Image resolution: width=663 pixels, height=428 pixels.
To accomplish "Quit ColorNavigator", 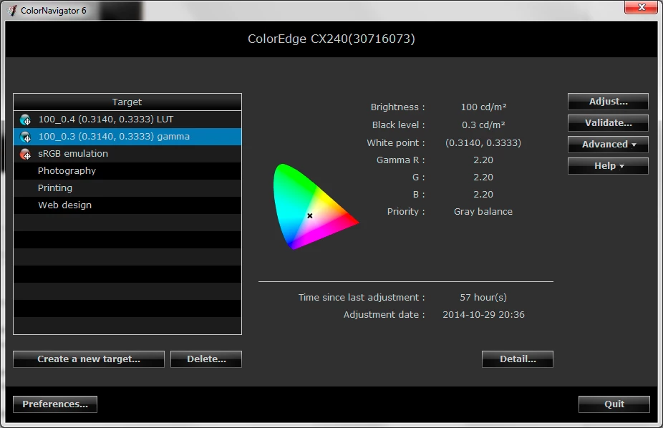I will coord(614,404).
